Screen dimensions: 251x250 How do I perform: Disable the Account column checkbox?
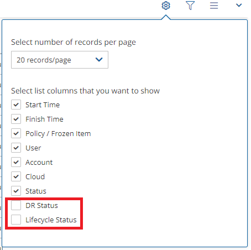tap(16, 162)
